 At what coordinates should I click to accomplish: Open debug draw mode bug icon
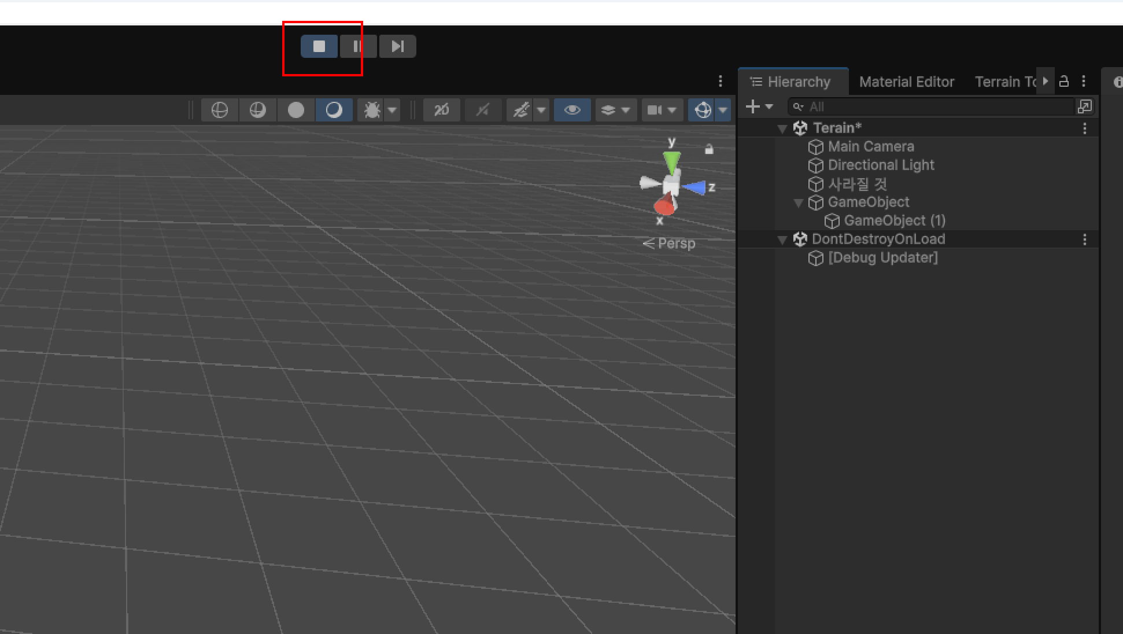point(372,110)
